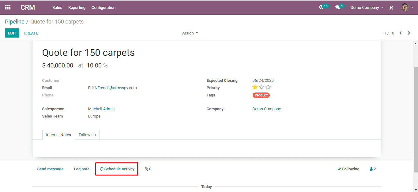Switch to the Internal Notes tab

[x=58, y=135]
